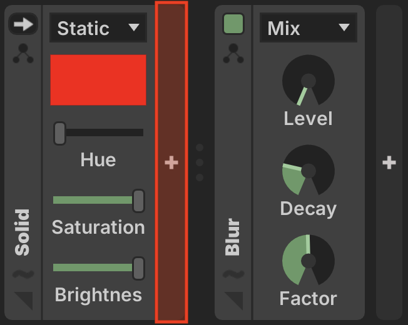Open the Mix blend mode dropdown
Screen dimensions: 408x325
point(308,28)
